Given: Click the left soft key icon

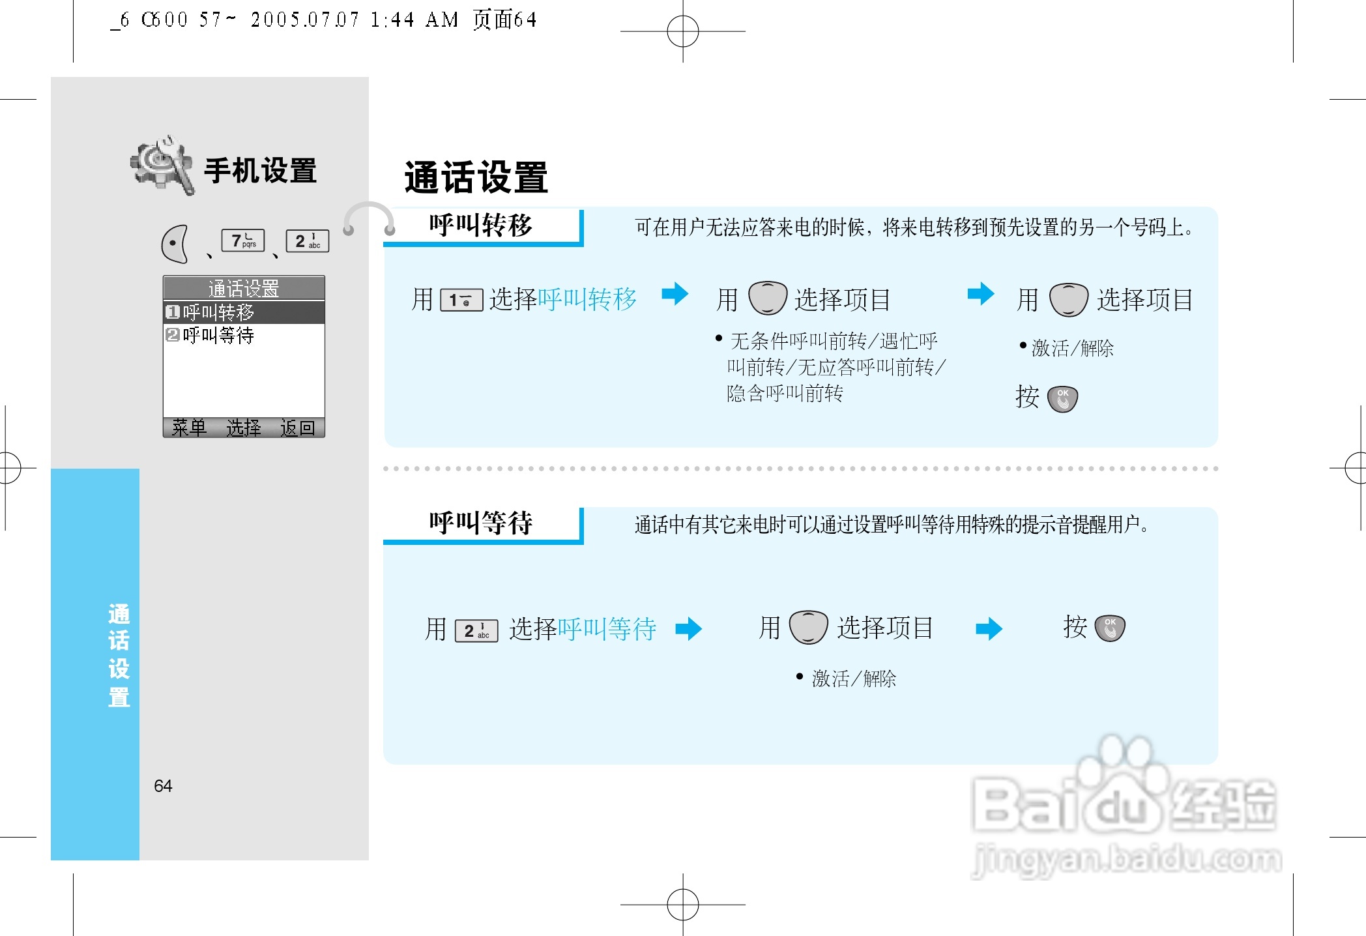Looking at the screenshot, I should 175,244.
